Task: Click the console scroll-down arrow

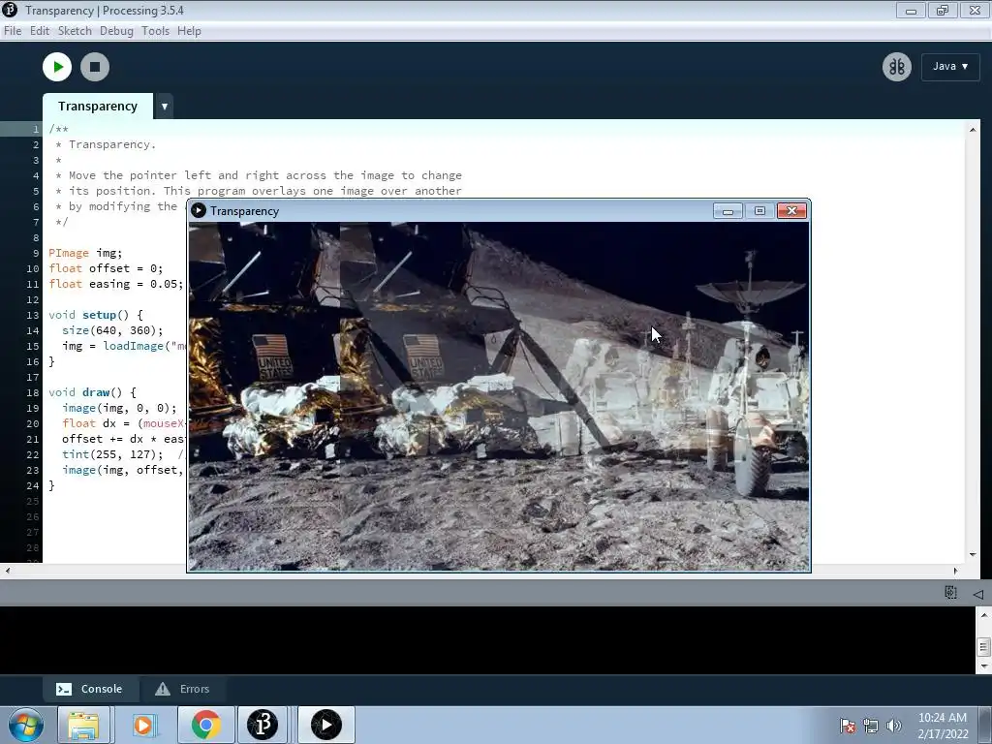Action: 984,666
